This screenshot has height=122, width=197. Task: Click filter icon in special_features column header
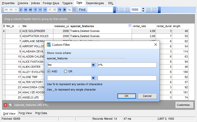130,26
